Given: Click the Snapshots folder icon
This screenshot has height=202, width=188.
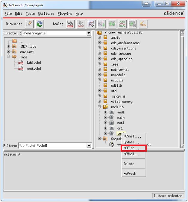Looking at the screenshot, I should point(105,139).
